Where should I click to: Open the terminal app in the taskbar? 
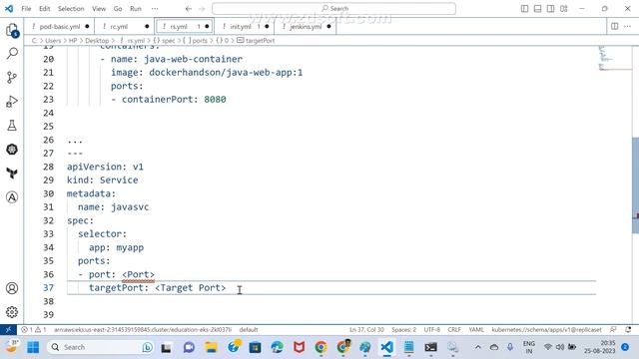(430, 347)
